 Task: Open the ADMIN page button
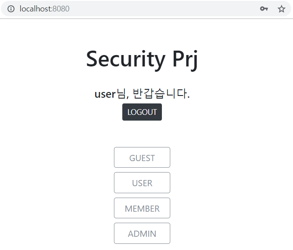point(142,233)
